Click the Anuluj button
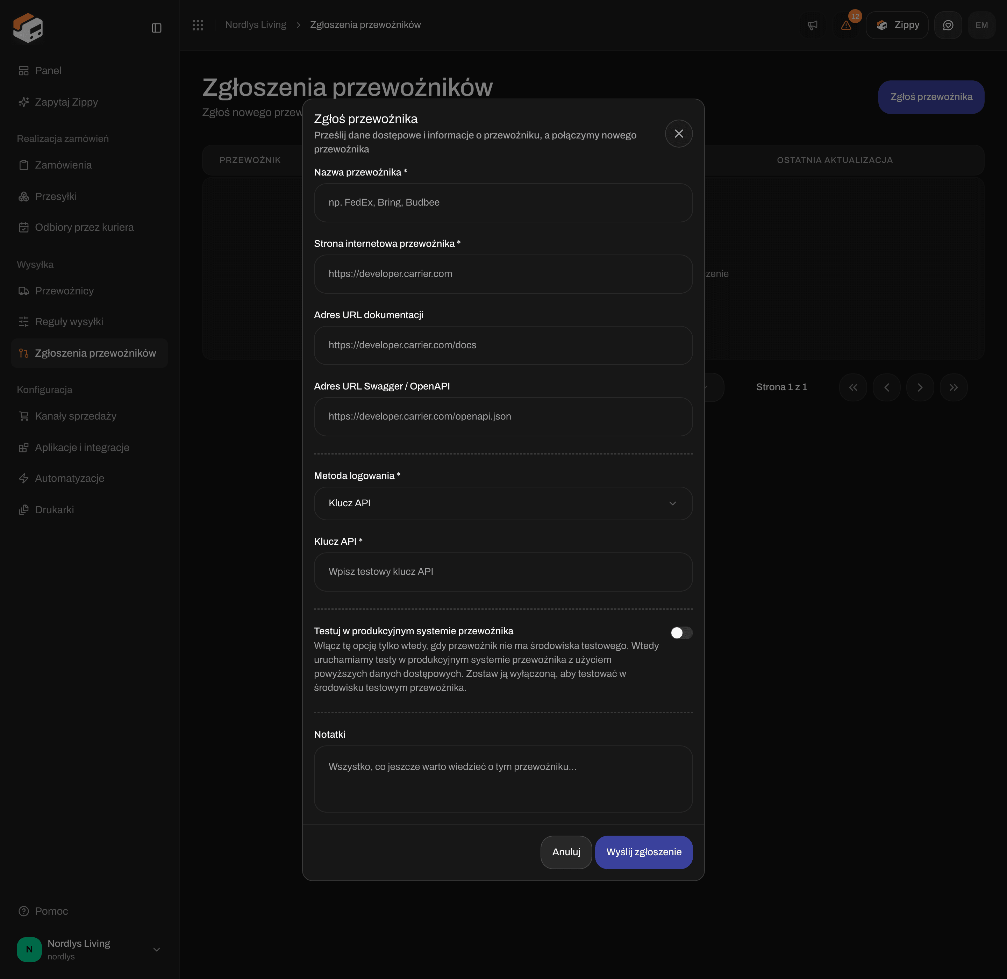This screenshot has height=979, width=1007. pyautogui.click(x=566, y=852)
